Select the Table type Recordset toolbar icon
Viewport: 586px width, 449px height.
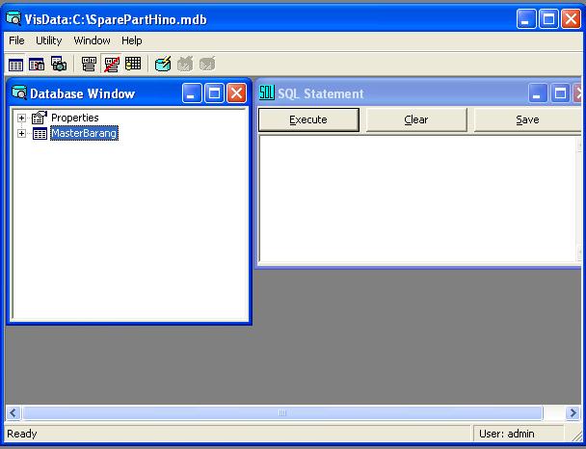tap(15, 65)
